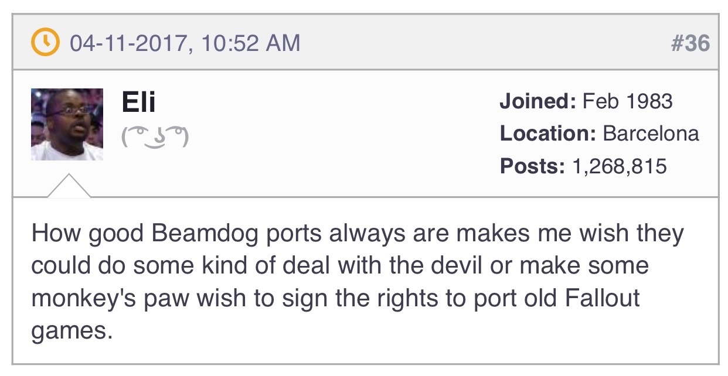Click the 1,268,815 post count

[619, 166]
